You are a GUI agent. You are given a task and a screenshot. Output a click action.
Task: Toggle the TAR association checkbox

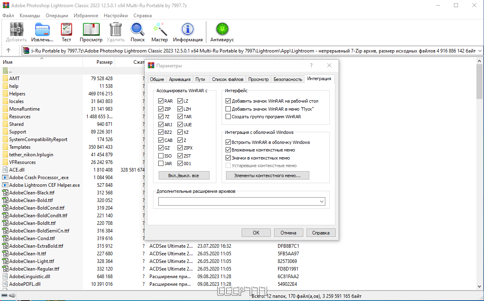(180, 117)
